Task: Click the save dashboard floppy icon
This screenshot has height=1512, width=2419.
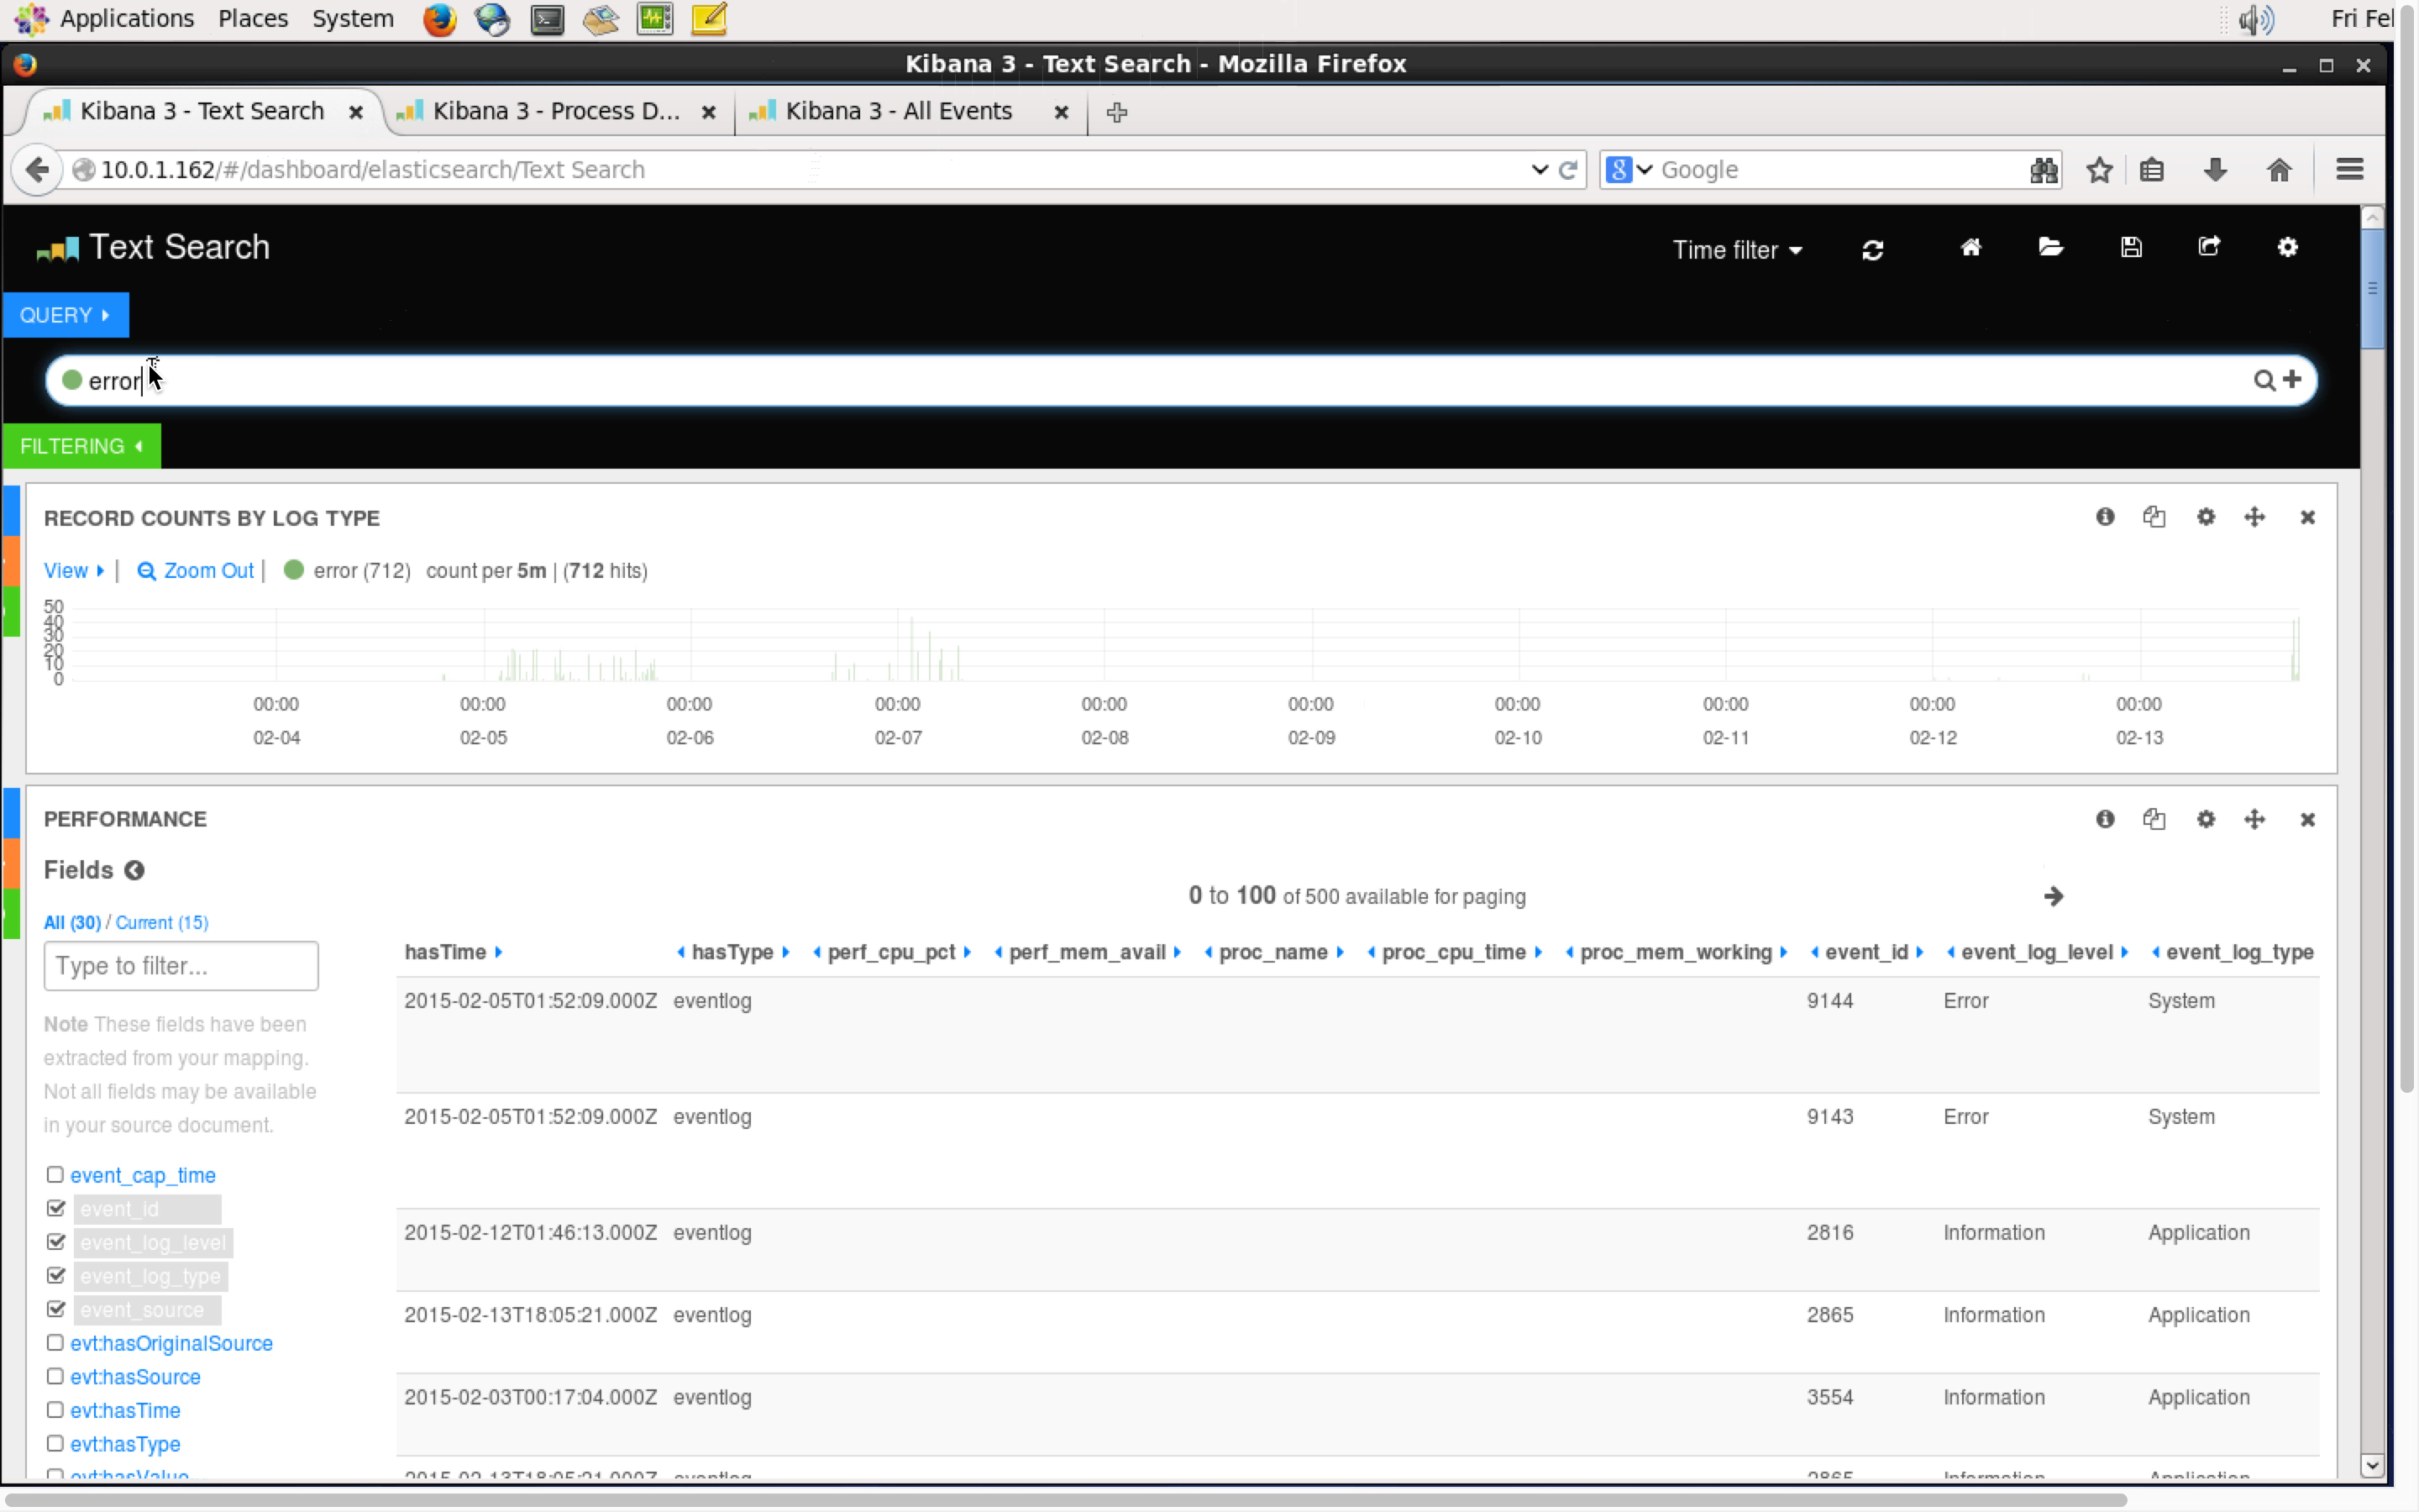Action: [2130, 247]
